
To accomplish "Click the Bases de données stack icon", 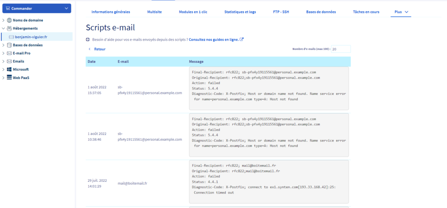I will (9, 45).
